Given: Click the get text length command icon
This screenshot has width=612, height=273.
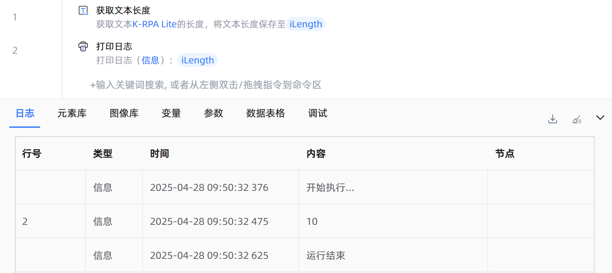Looking at the screenshot, I should point(83,11).
